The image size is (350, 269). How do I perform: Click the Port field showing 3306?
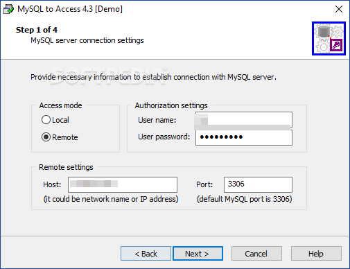(x=258, y=184)
